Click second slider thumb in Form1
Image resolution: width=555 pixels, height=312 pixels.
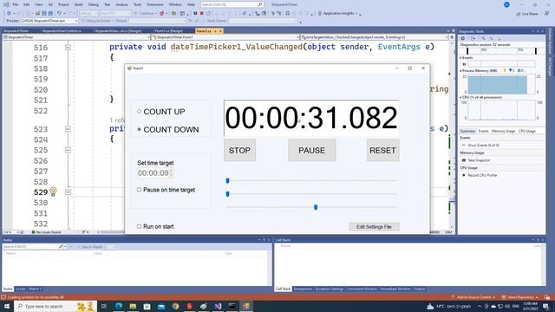[x=227, y=194]
